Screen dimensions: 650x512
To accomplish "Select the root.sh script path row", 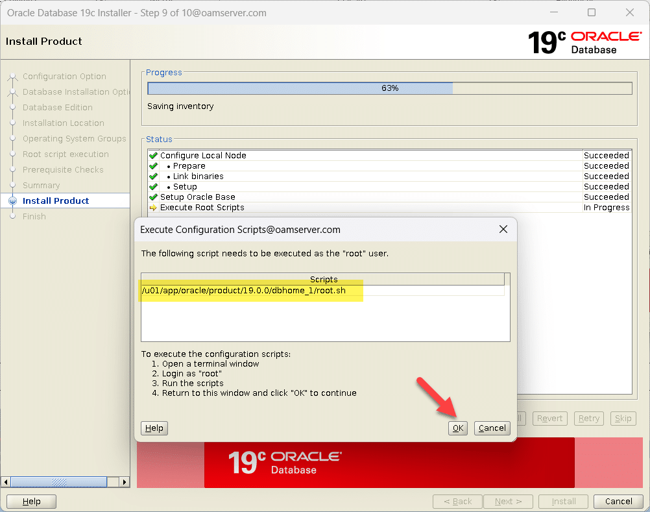I will click(322, 291).
